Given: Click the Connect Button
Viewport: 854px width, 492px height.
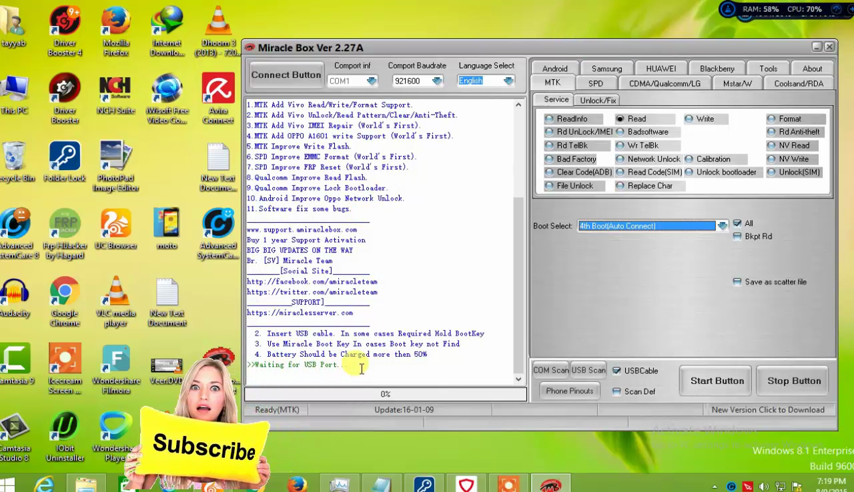Looking at the screenshot, I should click(286, 75).
